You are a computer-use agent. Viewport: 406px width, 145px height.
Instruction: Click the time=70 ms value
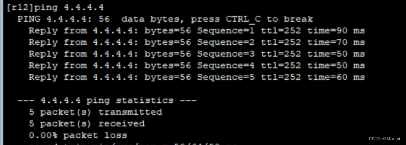coord(336,42)
